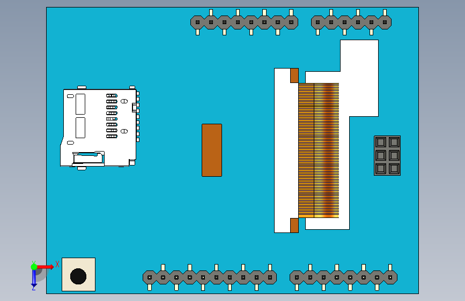
Task: Select the orange rectangular chip at board center
Action: tap(212, 150)
